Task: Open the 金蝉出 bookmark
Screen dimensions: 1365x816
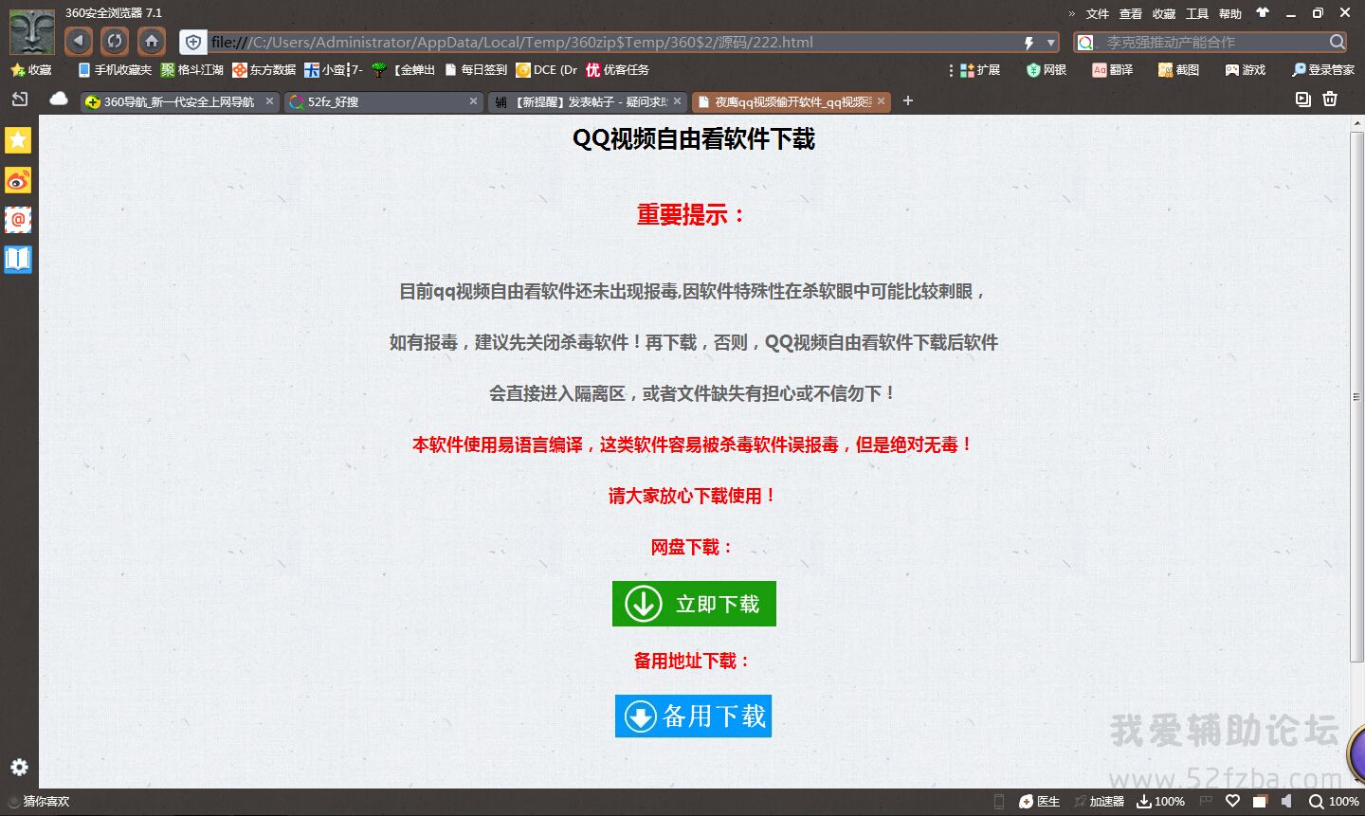Action: pos(404,70)
